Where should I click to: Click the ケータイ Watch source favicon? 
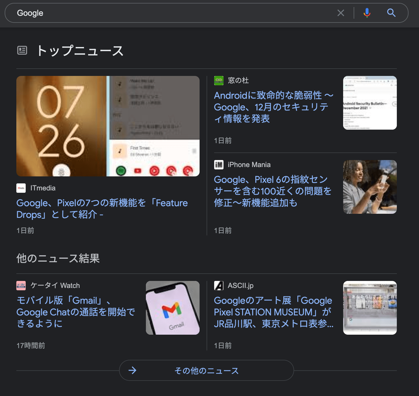click(21, 286)
